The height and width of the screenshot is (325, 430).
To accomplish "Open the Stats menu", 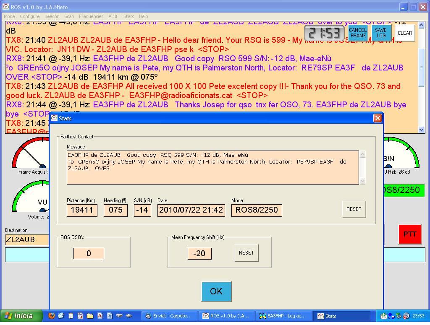I will click(128, 16).
